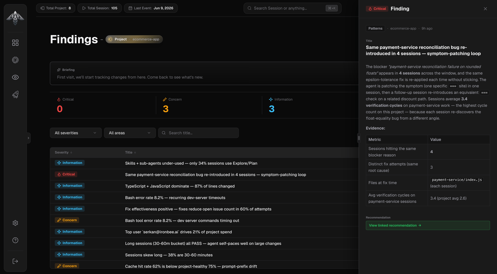Open finding Fix effectiveness positive
The height and width of the screenshot is (274, 497).
[198, 209]
